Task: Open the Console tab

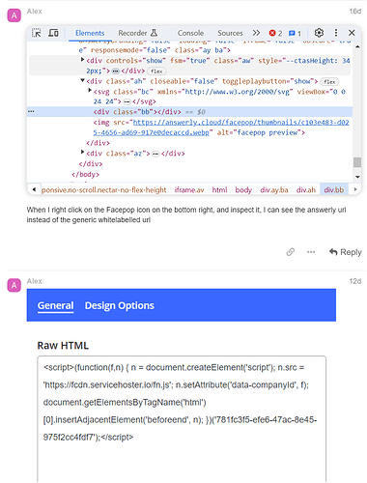Action: [190, 33]
